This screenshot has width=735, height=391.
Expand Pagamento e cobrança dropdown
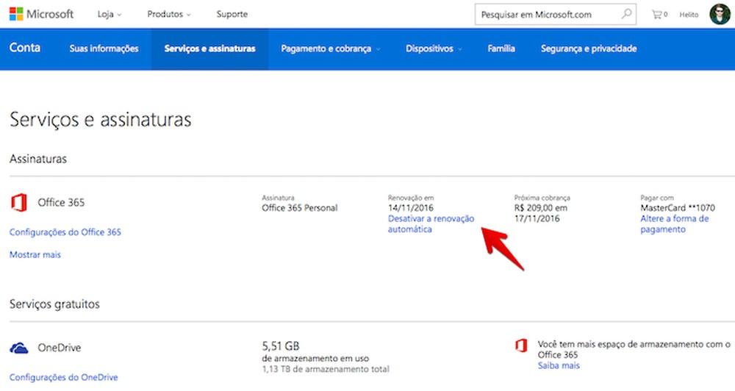(x=331, y=49)
